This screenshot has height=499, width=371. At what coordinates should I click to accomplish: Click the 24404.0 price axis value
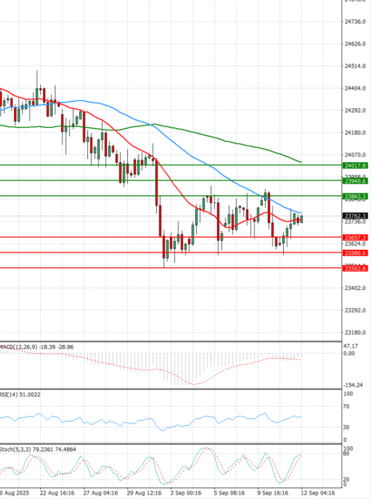355,88
